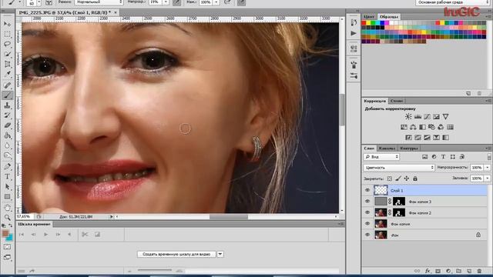
Task: Add a Curves adjustment
Action: 427,116
